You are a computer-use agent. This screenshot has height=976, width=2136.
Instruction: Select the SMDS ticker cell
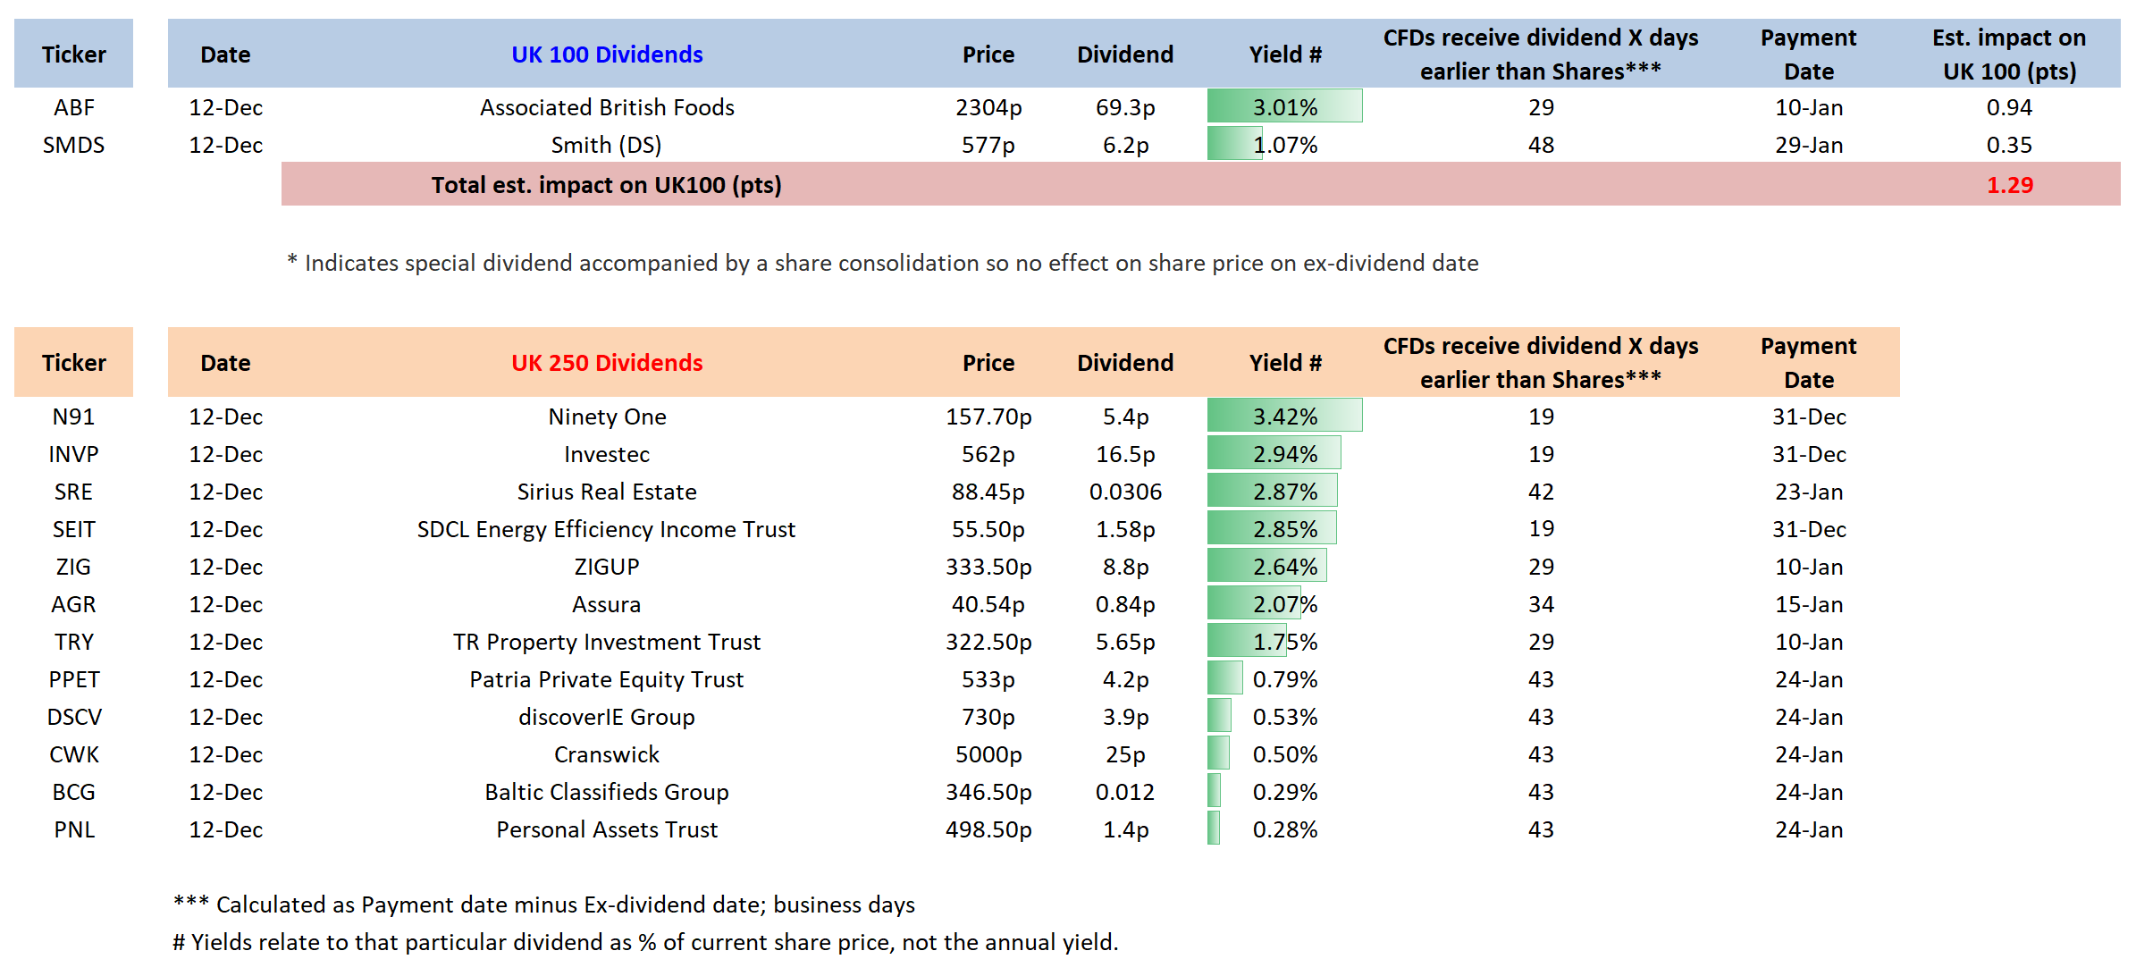73,145
